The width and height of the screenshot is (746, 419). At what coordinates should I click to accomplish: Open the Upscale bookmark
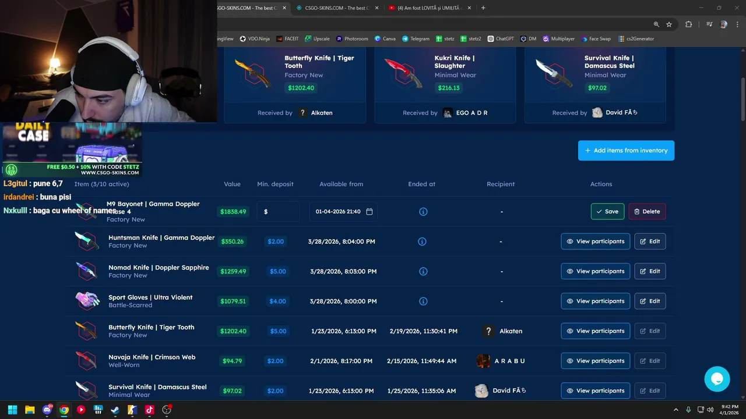[x=317, y=39]
